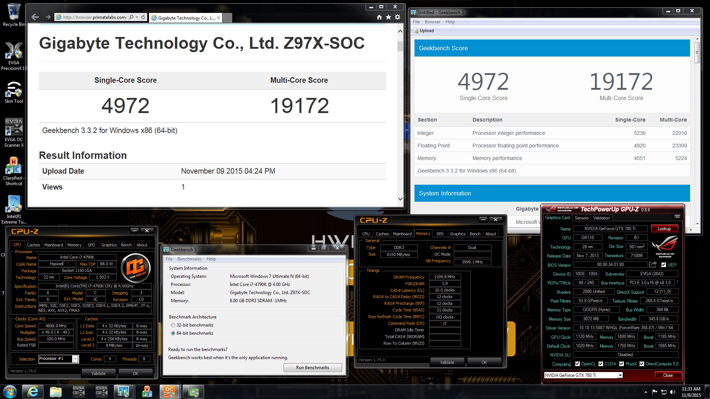Refresh the primatelabs page in the browser

click(143, 17)
